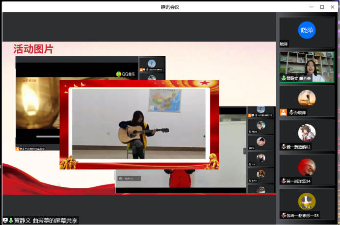Screen dimensions: 340x225
Task: Click the 黄静文 曲芳葶的屏幕共享 label
Action: [46, 221]
